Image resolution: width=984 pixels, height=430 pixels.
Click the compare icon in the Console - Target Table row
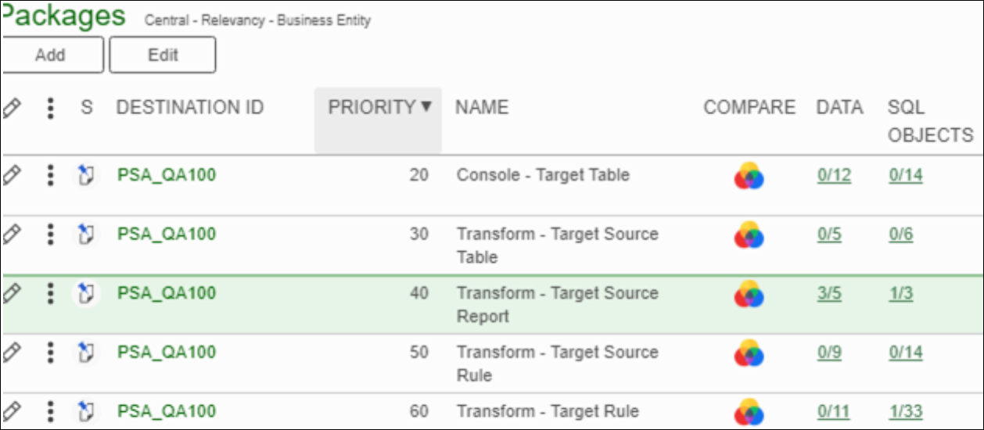tap(749, 176)
